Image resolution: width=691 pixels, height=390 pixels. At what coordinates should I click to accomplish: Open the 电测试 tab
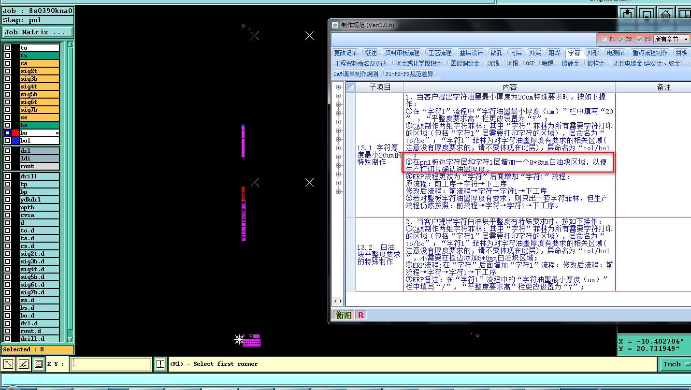coord(616,53)
